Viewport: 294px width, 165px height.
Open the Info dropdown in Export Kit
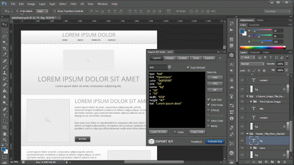[160, 67]
